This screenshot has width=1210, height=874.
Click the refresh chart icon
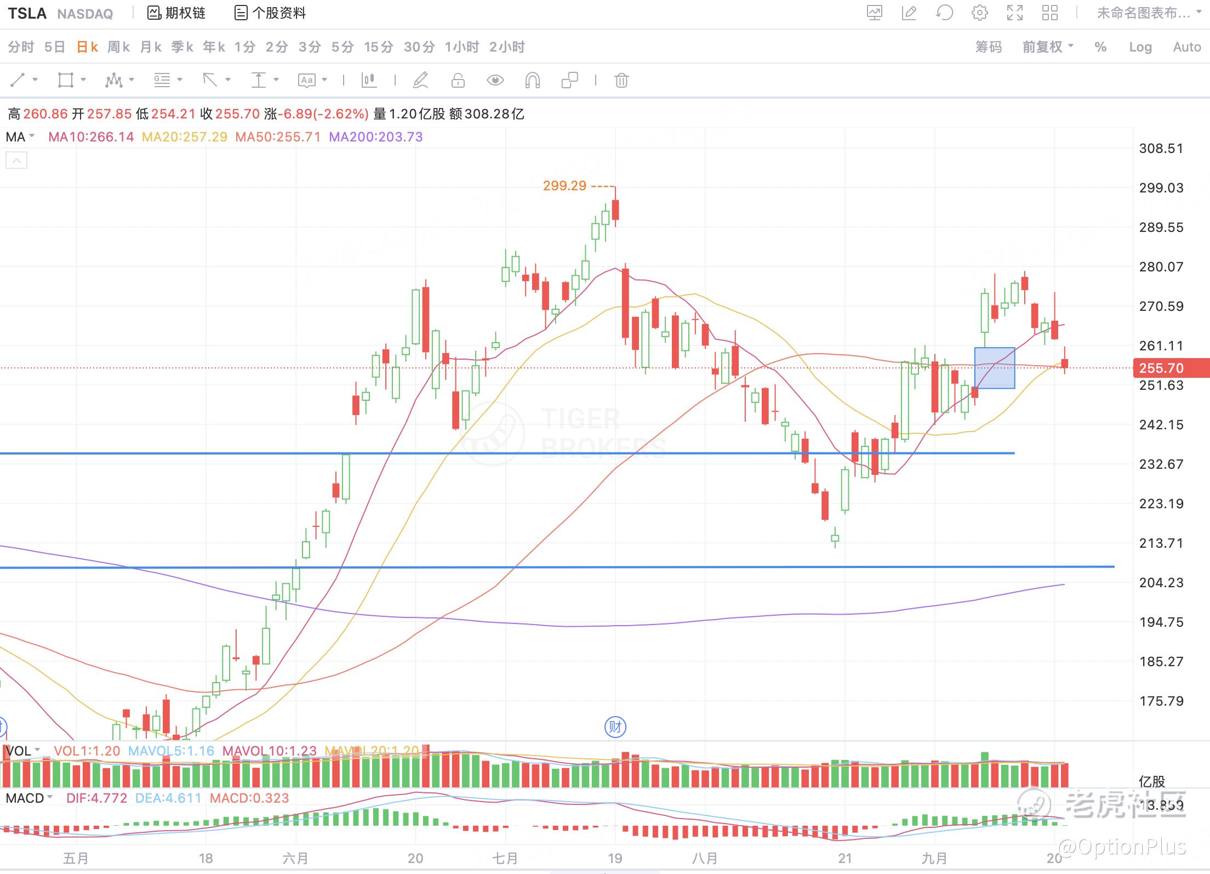pyautogui.click(x=944, y=13)
